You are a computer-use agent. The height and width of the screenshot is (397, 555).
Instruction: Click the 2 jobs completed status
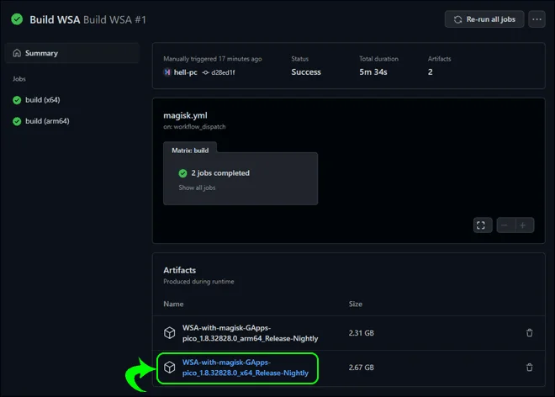[220, 173]
